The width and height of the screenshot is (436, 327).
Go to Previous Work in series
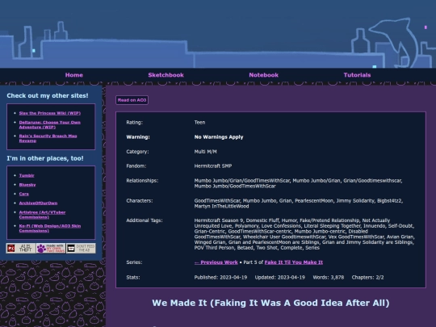216,262
